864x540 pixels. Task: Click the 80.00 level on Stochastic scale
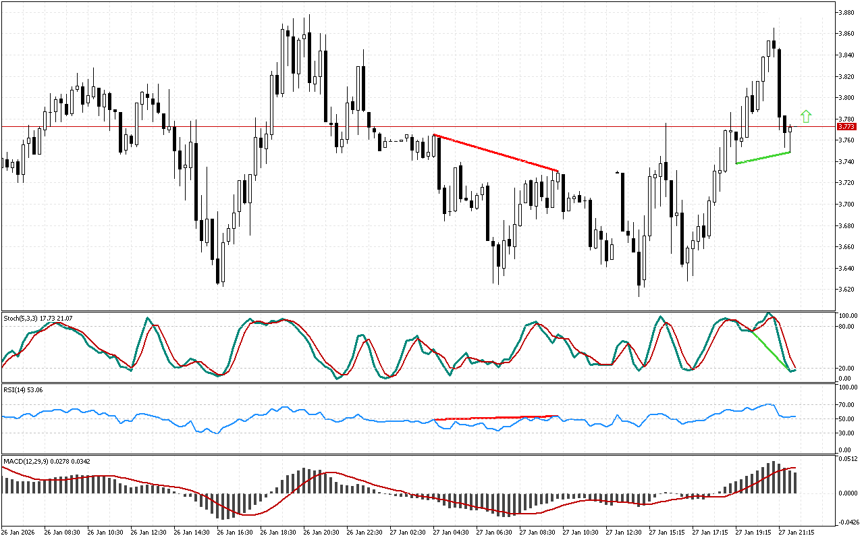[847, 327]
